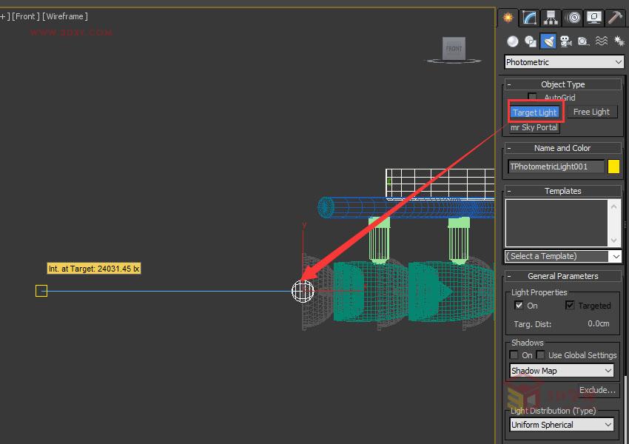The width and height of the screenshot is (629, 444).
Task: Click the Shapes category icon
Action: click(531, 41)
